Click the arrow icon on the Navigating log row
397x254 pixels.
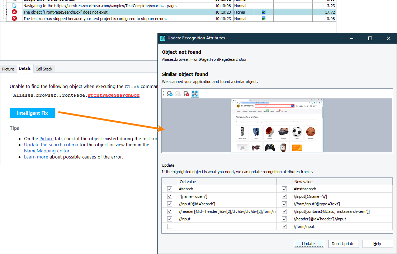pos(14,5)
